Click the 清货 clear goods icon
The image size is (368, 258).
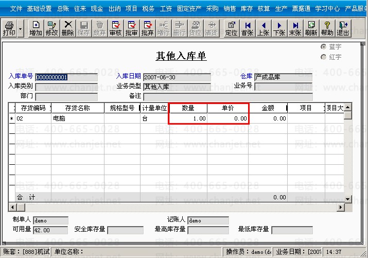pos(211,29)
